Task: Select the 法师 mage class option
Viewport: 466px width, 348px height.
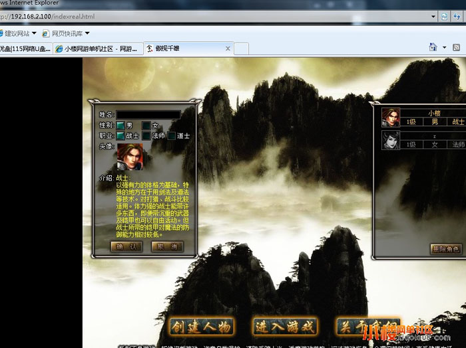Action: tap(146, 136)
